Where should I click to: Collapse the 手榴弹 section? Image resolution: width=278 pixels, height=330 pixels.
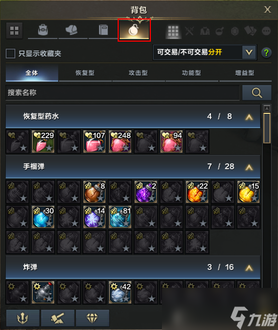tap(249, 167)
